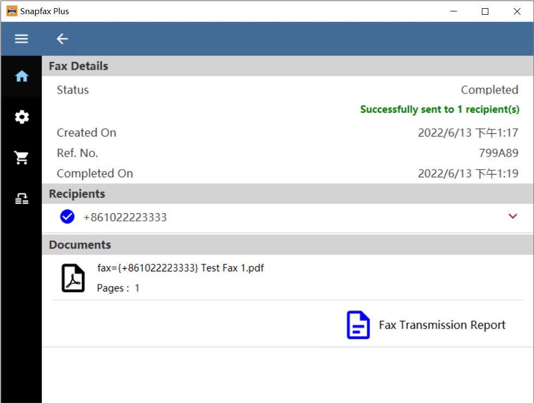
Task: Click the blue checkmark beside recipient number
Action: [67, 217]
